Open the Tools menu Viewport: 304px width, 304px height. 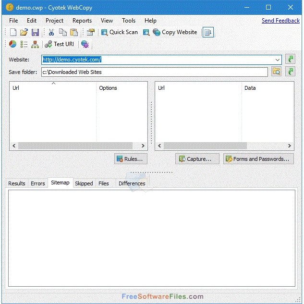point(129,21)
